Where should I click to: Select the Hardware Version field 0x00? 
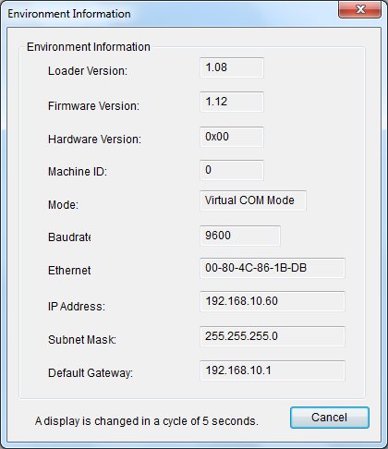tap(232, 137)
